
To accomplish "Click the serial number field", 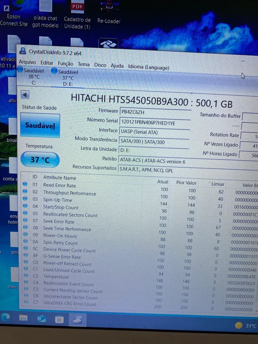I will coord(155,123).
